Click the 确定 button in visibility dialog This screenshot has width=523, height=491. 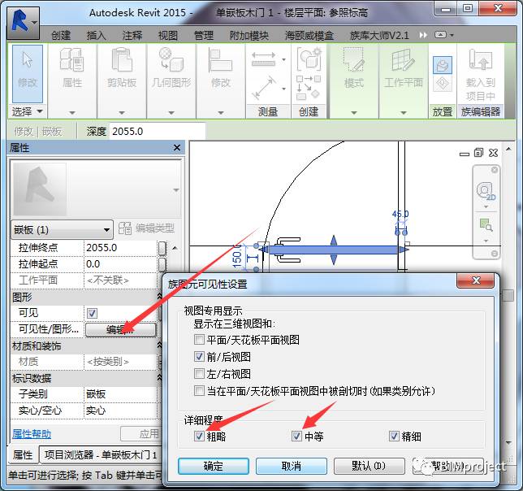pyautogui.click(x=214, y=466)
